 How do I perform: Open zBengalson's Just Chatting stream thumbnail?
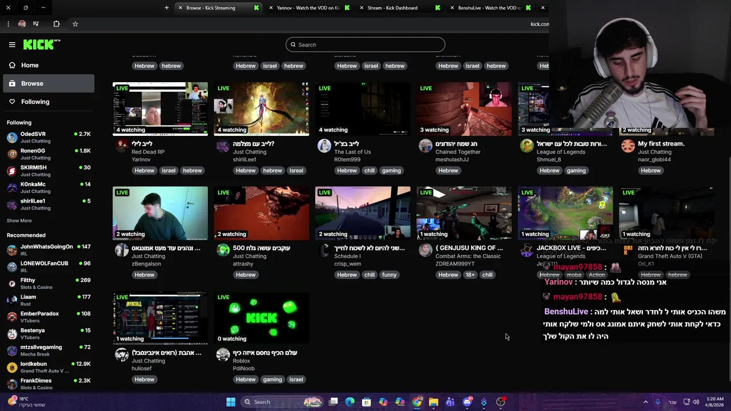(160, 213)
